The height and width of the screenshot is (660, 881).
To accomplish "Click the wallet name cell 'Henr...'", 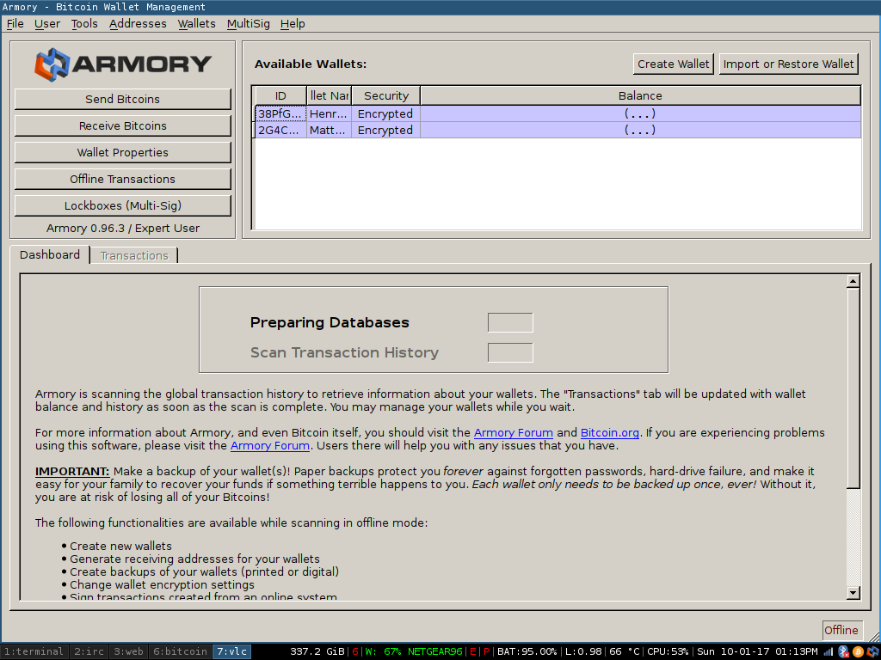I will pos(330,114).
